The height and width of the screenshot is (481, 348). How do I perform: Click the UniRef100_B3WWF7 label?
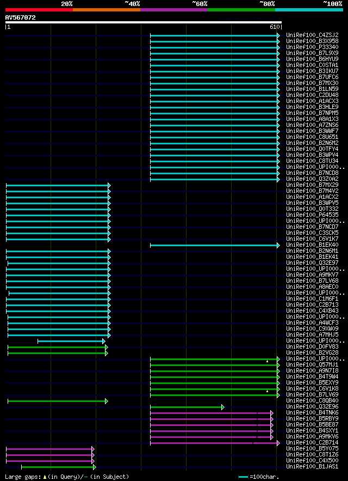(312, 131)
